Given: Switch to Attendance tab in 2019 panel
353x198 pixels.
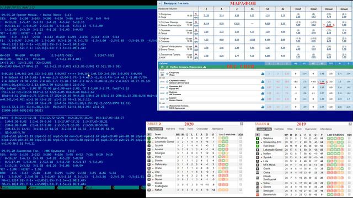Looking at the screenshot, I should coord(326,129).
